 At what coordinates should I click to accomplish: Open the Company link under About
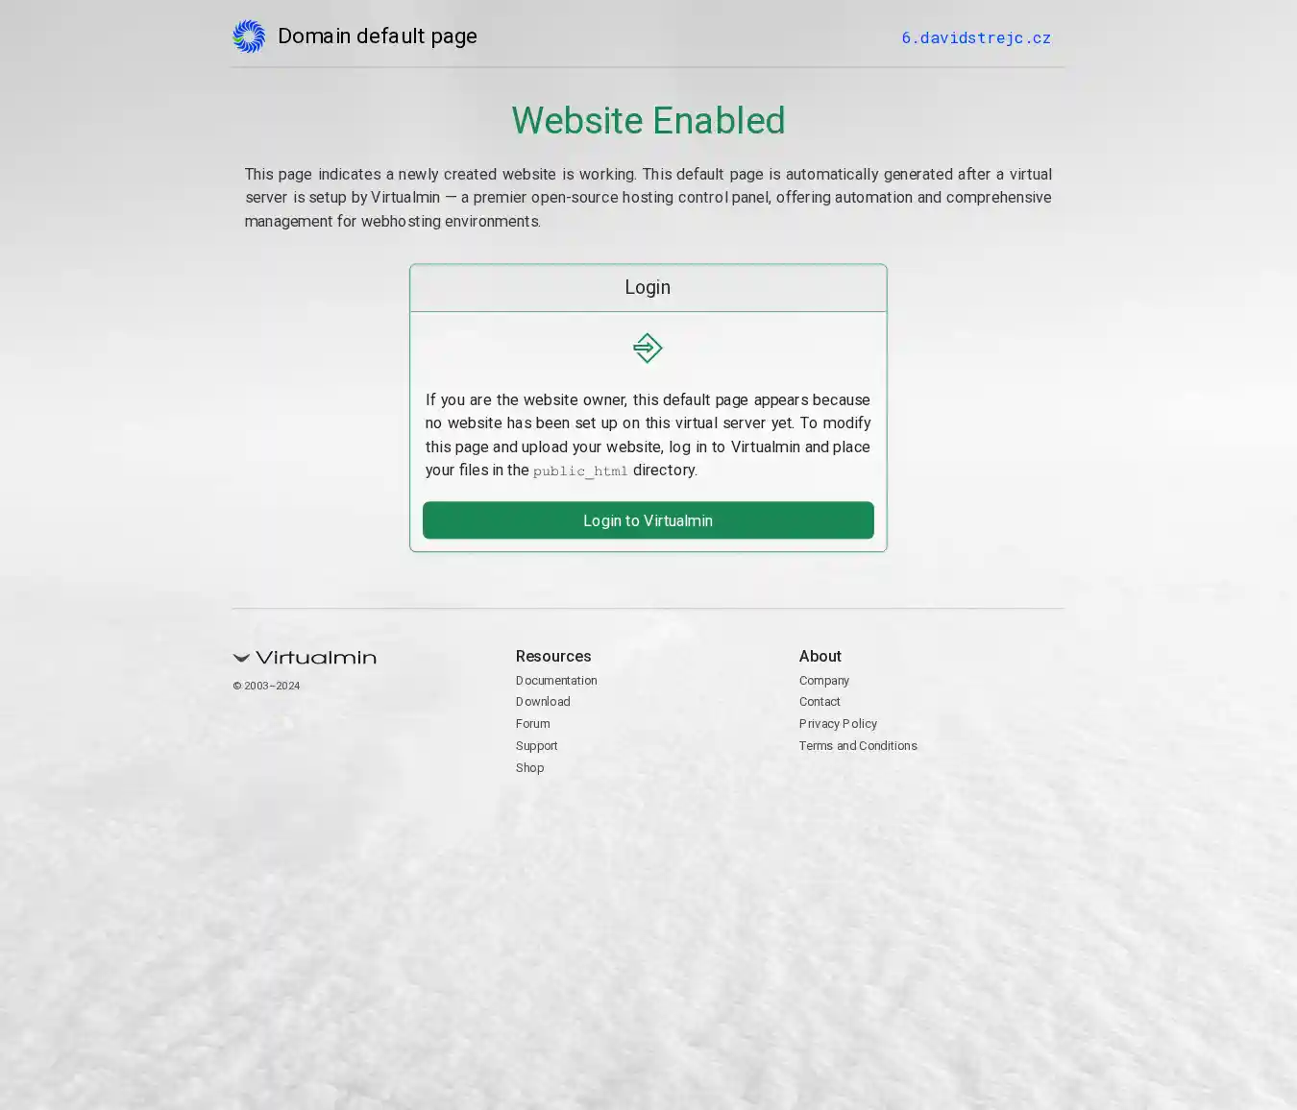[824, 681]
